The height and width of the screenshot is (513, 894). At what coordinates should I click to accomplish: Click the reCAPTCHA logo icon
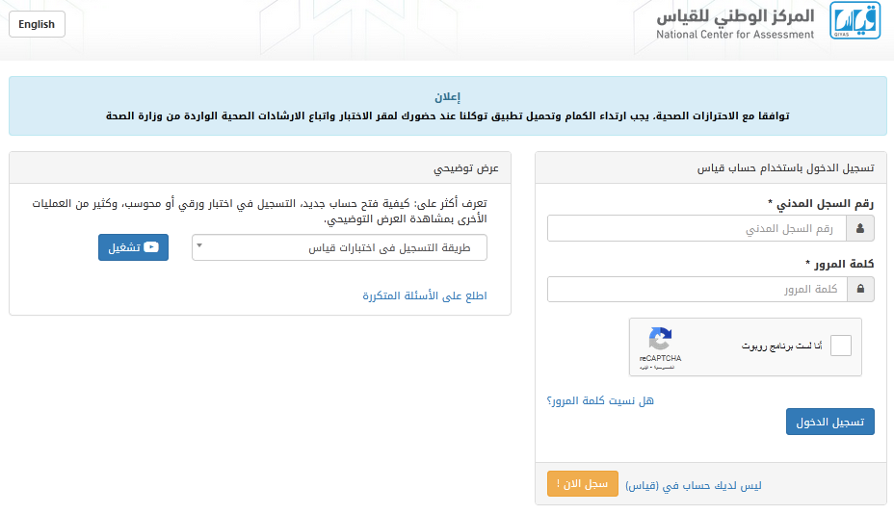(x=660, y=339)
